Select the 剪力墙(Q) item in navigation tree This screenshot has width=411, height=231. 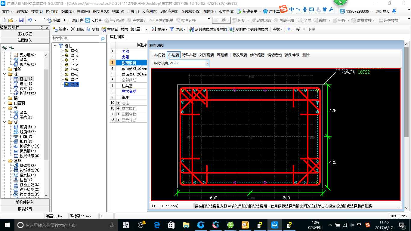[25, 55]
